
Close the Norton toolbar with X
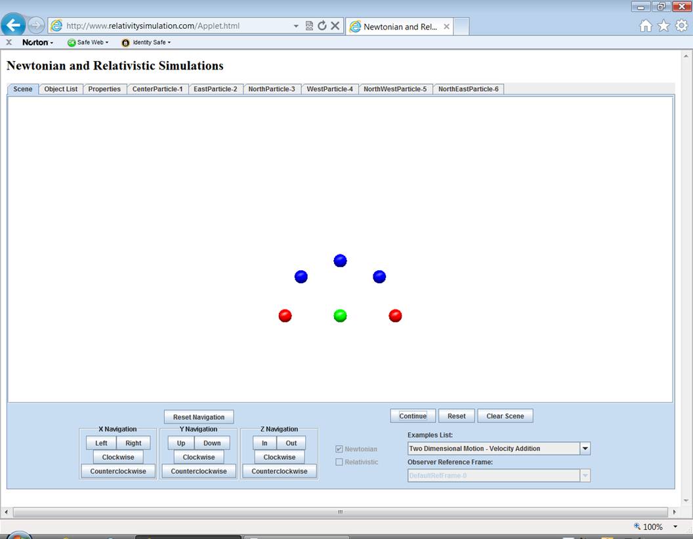click(9, 42)
